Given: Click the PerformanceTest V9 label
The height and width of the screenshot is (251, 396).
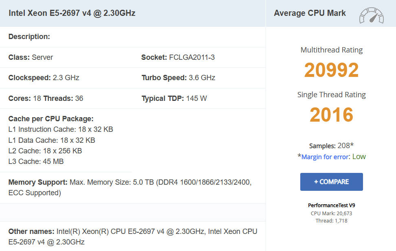Looking at the screenshot, I should 331,205.
